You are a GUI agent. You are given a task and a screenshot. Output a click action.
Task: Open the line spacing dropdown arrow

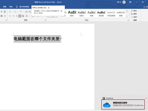29,16
